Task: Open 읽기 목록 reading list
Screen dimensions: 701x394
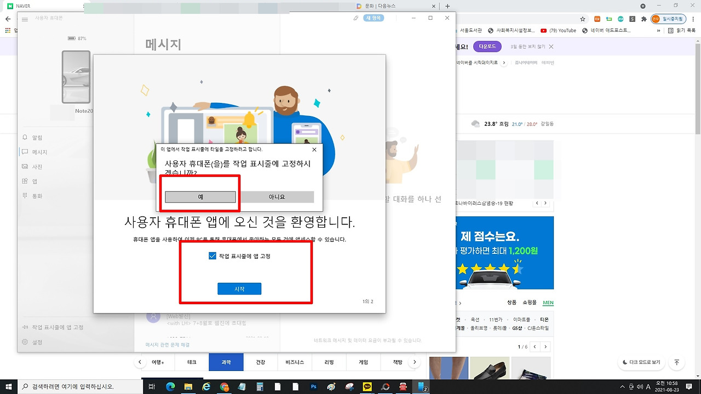Action: tap(682, 31)
